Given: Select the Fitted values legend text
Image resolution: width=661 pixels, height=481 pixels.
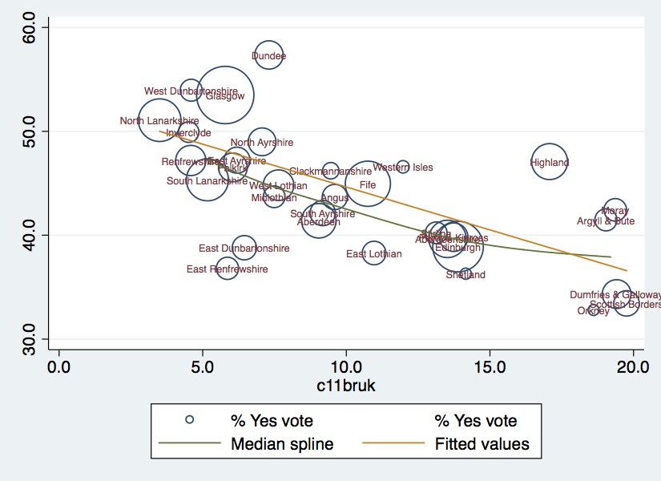Looking at the screenshot, I should 482,443.
